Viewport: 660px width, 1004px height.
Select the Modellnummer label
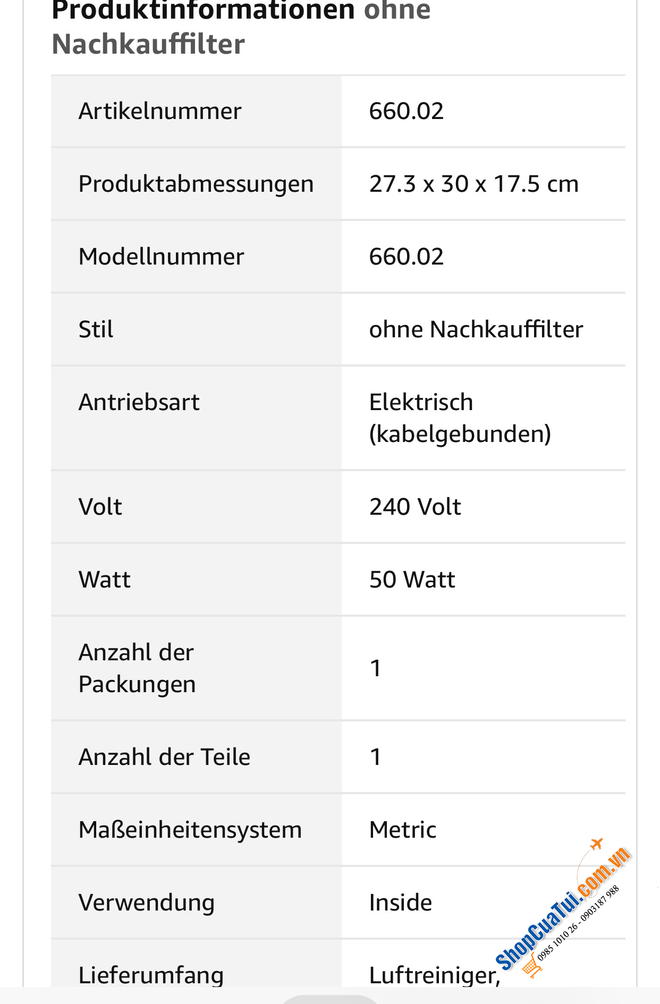coord(161,257)
